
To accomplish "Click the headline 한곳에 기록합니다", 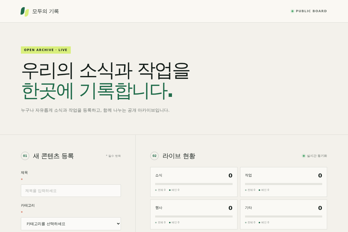I will pos(97,91).
